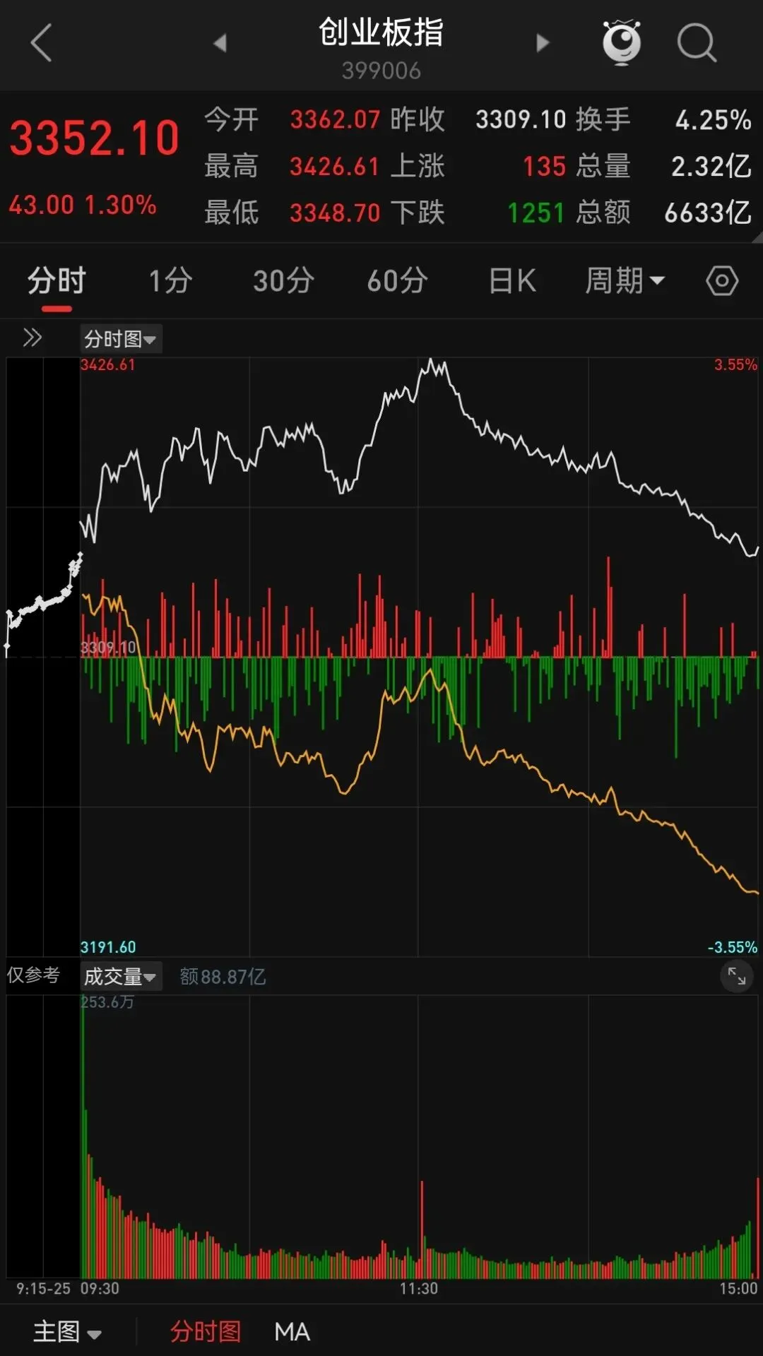Expand the volume chart to fullscreen

coord(737,976)
